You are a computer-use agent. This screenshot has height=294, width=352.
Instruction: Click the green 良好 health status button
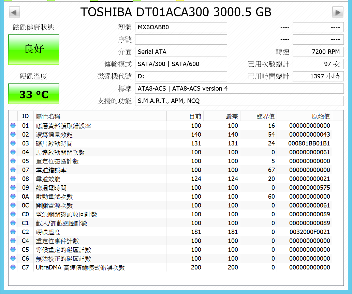(x=34, y=49)
